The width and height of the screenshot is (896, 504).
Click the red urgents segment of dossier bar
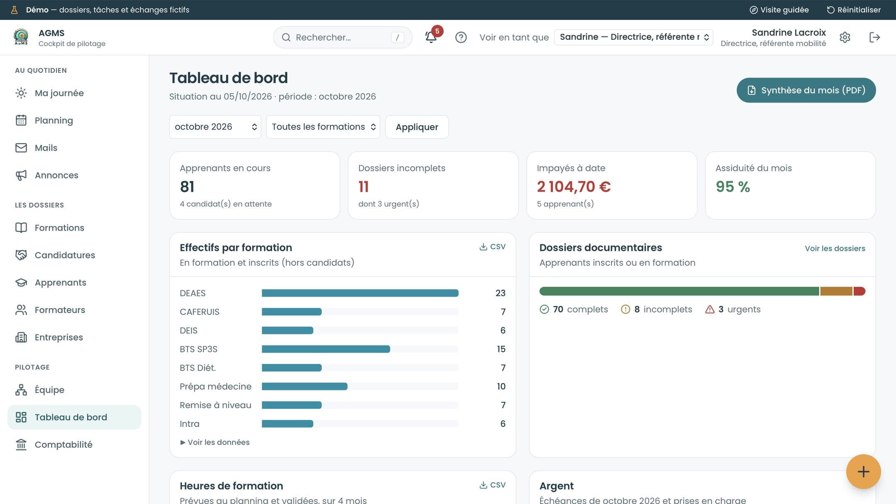tap(859, 291)
